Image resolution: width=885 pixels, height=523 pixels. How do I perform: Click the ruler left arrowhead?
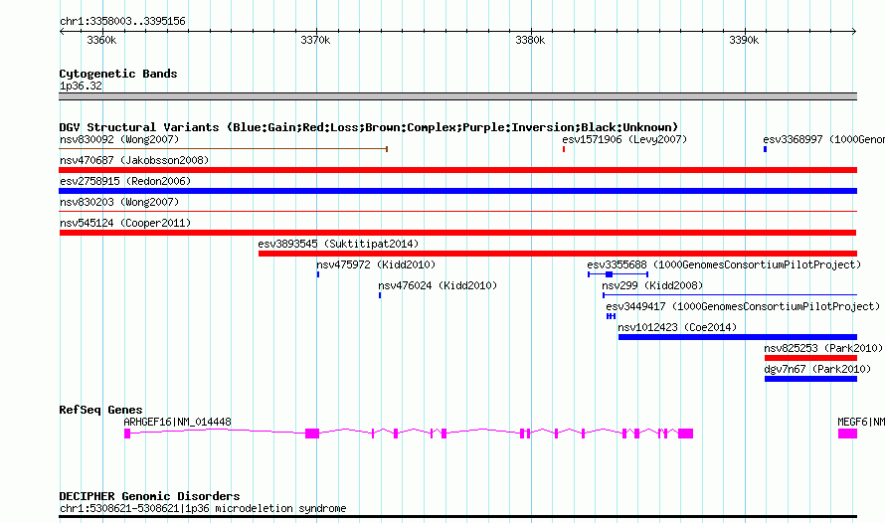coord(62,32)
